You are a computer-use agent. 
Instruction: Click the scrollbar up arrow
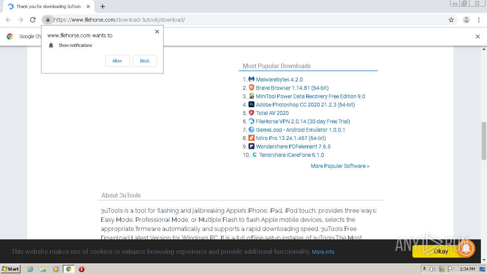point(484,49)
